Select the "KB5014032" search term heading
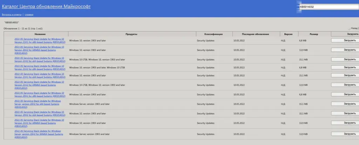The width and height of the screenshot is (359, 145). [12, 23]
